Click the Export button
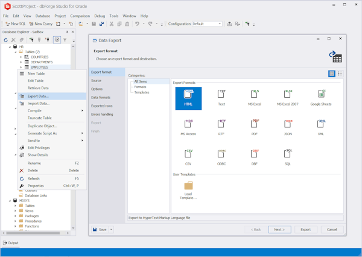 [306, 229]
